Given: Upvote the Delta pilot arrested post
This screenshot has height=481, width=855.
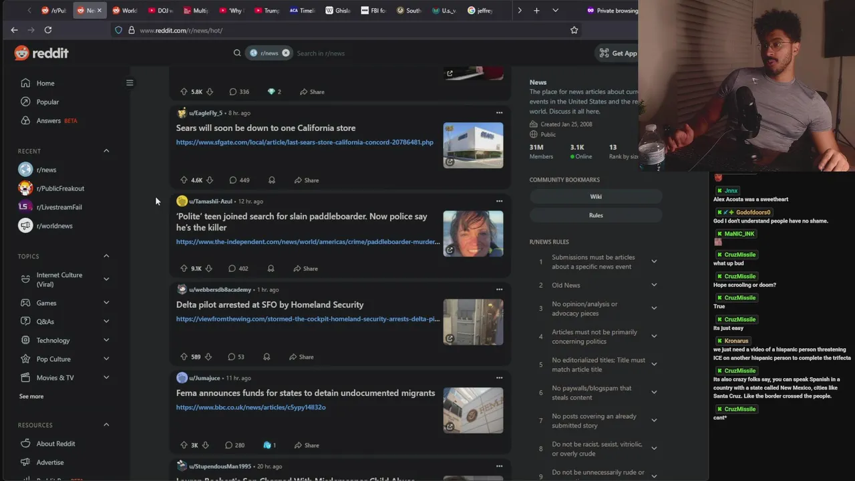Looking at the screenshot, I should (x=184, y=357).
